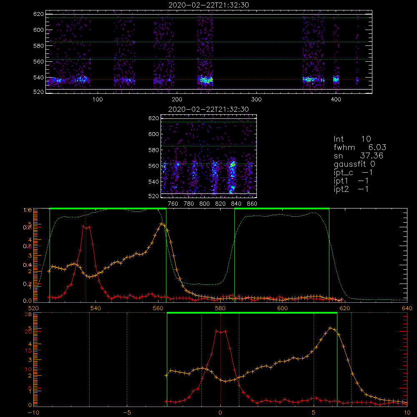Click the '820' x-axis tick label
This screenshot has height=417, width=417.
coord(221,204)
